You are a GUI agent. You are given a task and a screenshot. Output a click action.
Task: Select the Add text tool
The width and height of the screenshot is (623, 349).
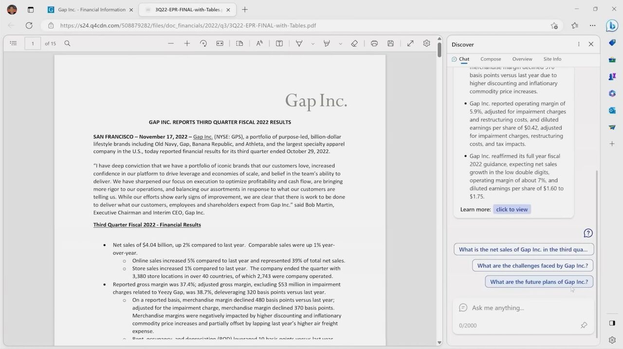tap(279, 43)
